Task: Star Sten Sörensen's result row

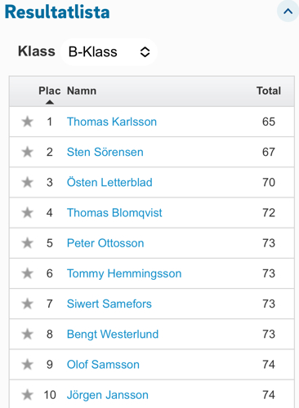Action: pos(27,152)
